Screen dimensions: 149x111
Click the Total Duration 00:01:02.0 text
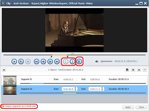[x=71, y=70]
